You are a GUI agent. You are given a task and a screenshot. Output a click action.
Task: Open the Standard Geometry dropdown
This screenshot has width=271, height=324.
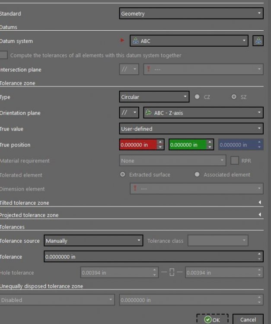pos(191,13)
